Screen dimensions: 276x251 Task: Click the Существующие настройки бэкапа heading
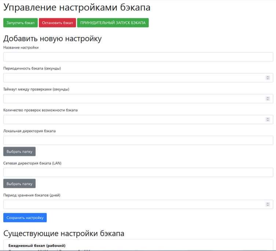point(64,233)
